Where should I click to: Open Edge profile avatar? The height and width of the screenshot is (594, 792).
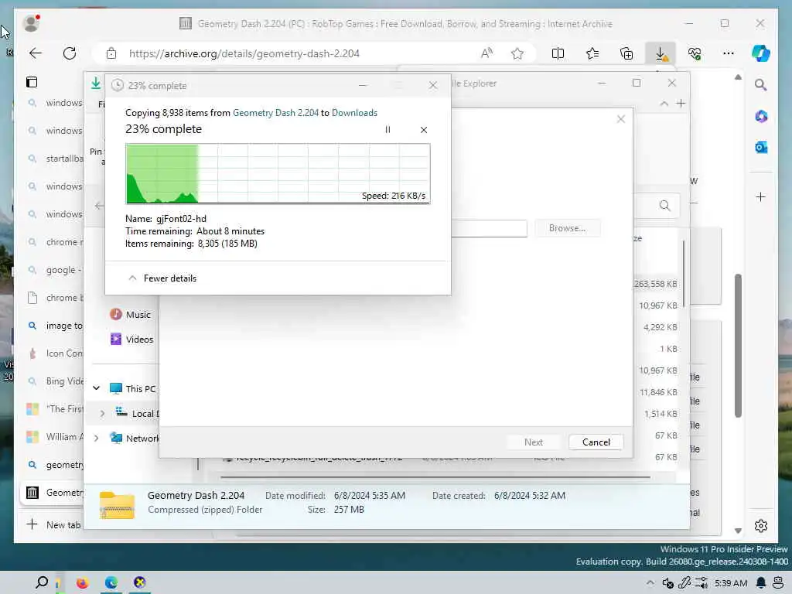(x=31, y=23)
